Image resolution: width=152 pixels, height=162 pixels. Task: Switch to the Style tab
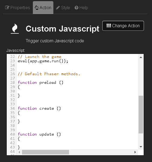[x=63, y=8]
